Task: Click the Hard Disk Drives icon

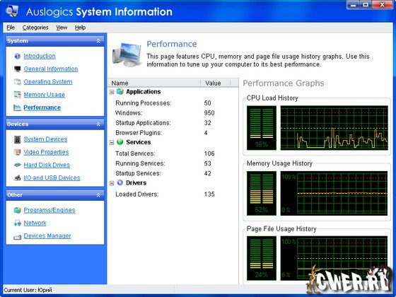Action: coord(18,165)
